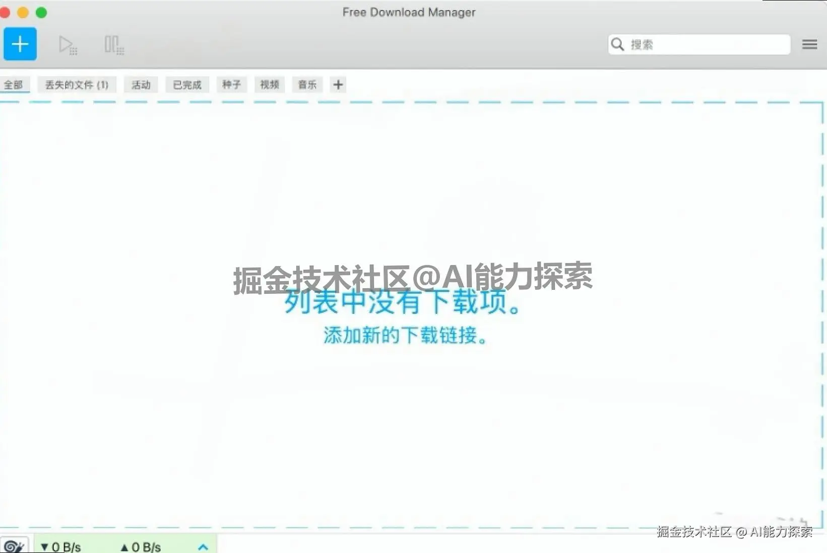Switch to the 丢失的文件 (1) tab
827x553 pixels.
tap(77, 85)
